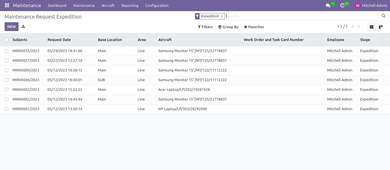Switch to list view icon

click(371, 27)
